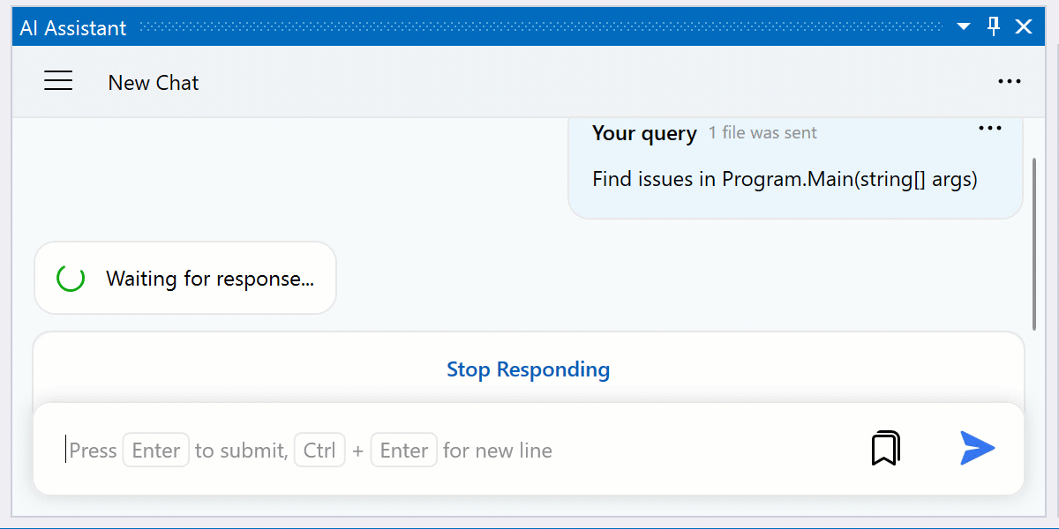Click the 1 file was sent label
The image size is (1059, 529).
pyautogui.click(x=762, y=132)
